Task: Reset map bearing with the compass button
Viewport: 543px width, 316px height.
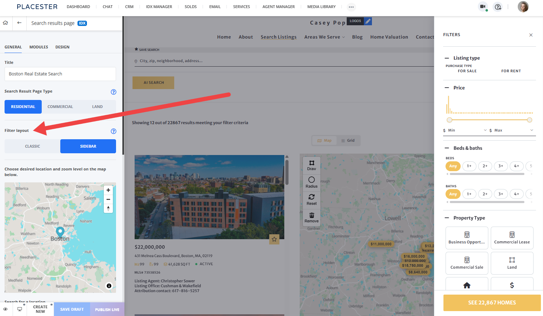Action: point(108,208)
